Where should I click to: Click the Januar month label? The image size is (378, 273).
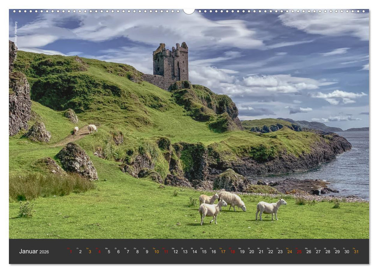coord(28,252)
